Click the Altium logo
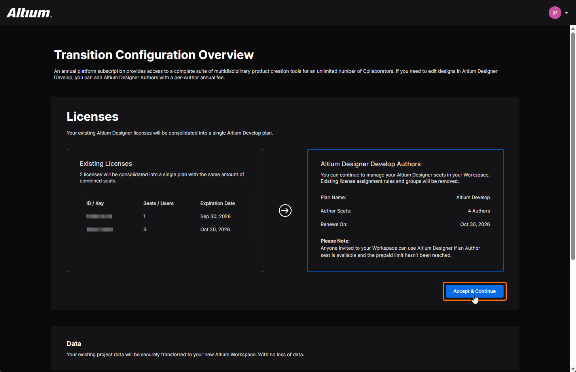The width and height of the screenshot is (576, 372). click(29, 13)
